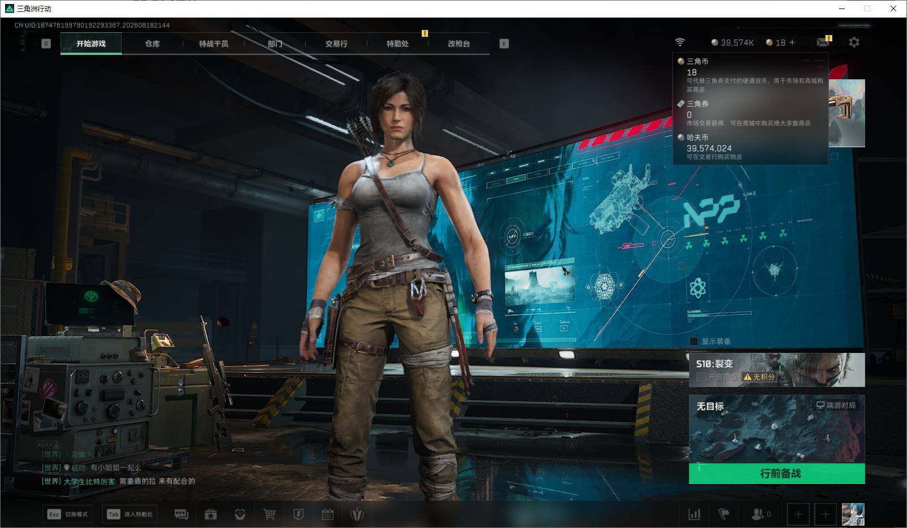Click the diamond badge icon in bottom bar

[x=240, y=514]
